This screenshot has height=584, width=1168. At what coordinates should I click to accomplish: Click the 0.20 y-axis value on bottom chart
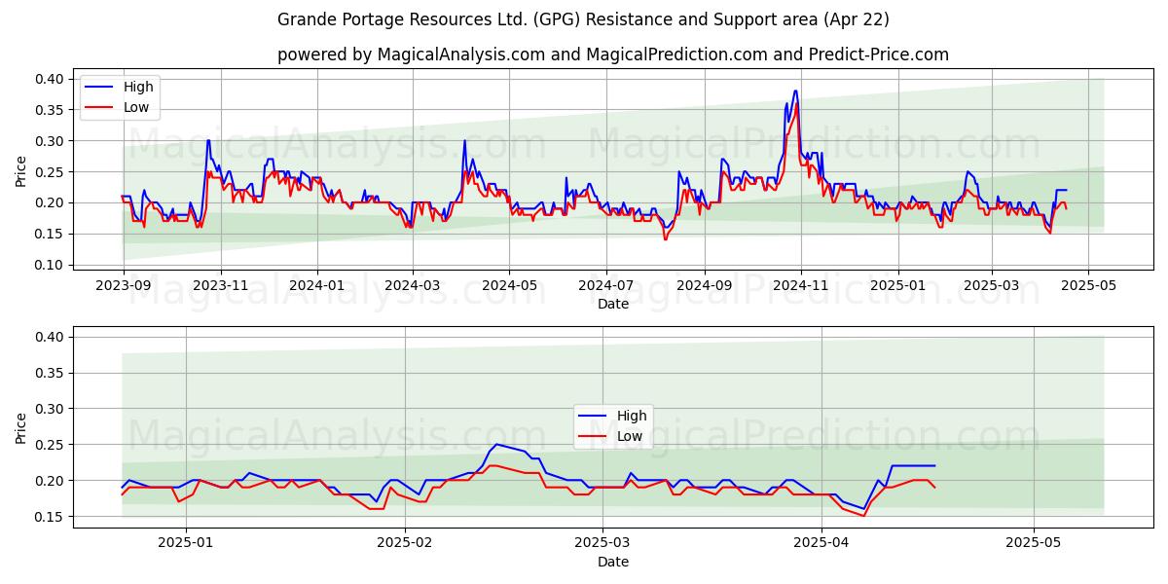coord(50,481)
